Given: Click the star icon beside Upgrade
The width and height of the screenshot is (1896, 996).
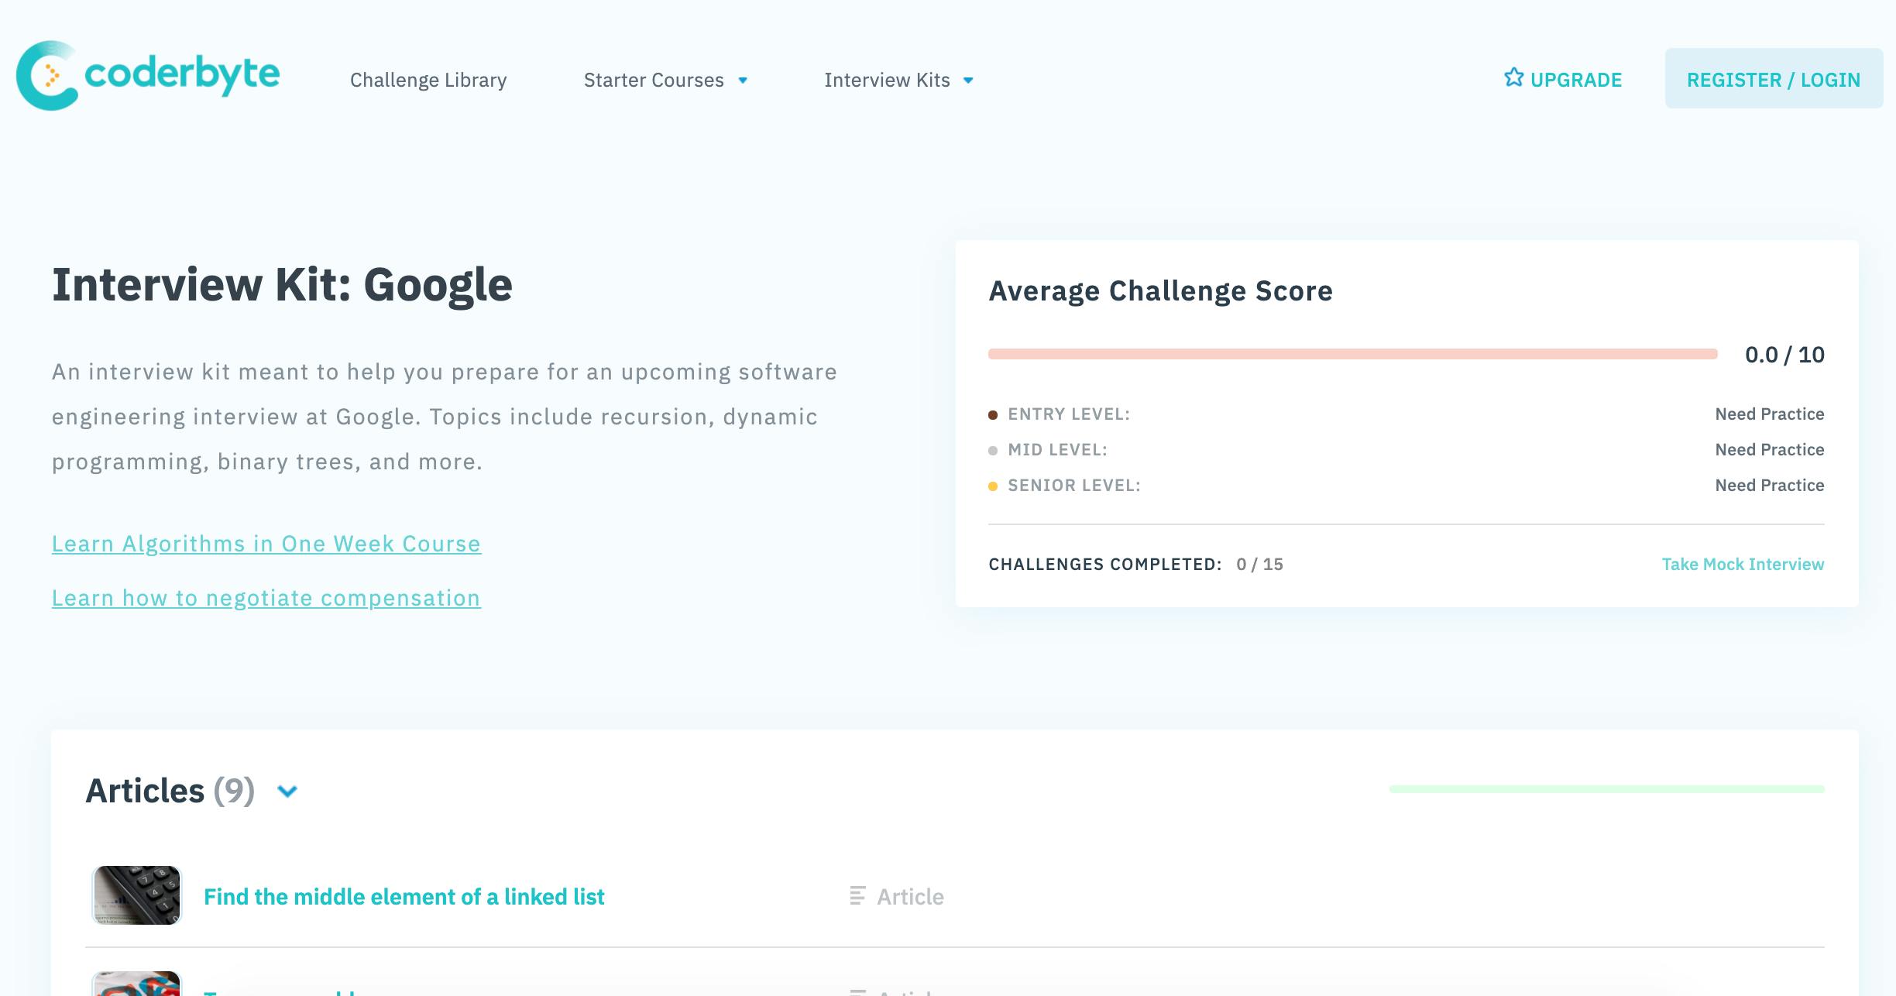Looking at the screenshot, I should (x=1513, y=78).
